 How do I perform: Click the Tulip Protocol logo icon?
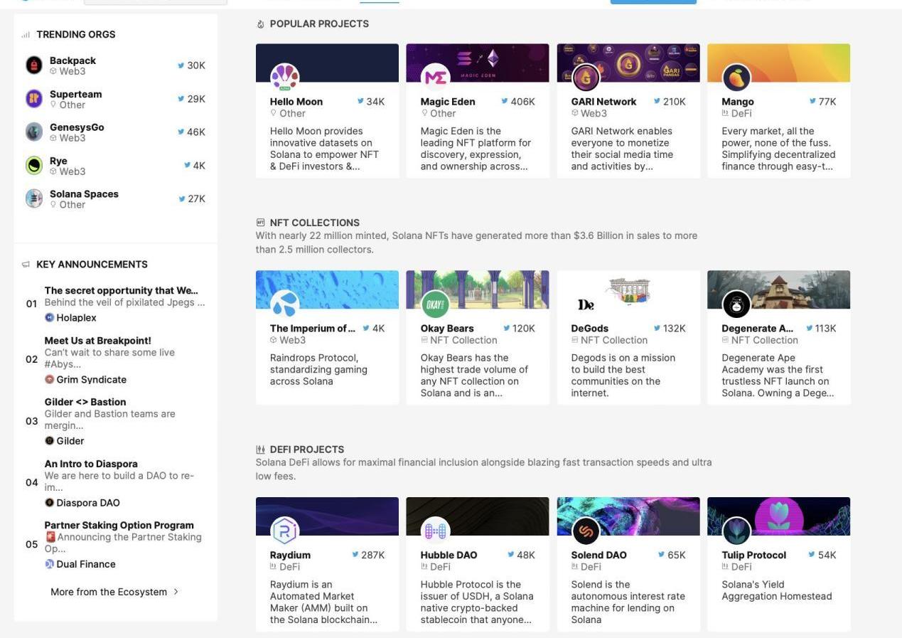coord(736,531)
